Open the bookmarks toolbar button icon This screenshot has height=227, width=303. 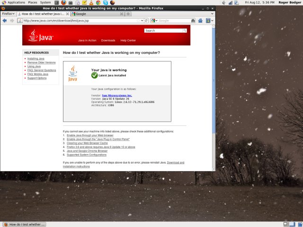(208, 20)
